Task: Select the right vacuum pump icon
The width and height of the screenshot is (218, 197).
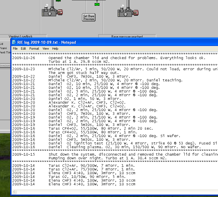Action: (x=125, y=12)
